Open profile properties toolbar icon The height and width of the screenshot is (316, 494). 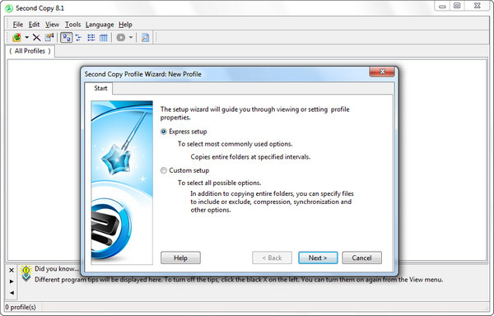(x=49, y=38)
